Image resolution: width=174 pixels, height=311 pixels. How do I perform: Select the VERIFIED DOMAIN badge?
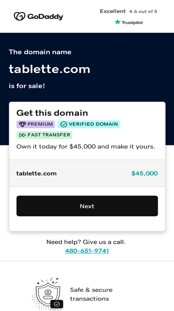pyautogui.click(x=89, y=124)
